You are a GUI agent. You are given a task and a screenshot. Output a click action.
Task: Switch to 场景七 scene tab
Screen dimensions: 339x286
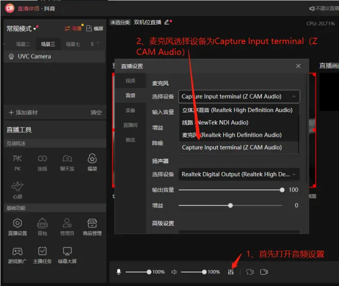[x=73, y=44]
